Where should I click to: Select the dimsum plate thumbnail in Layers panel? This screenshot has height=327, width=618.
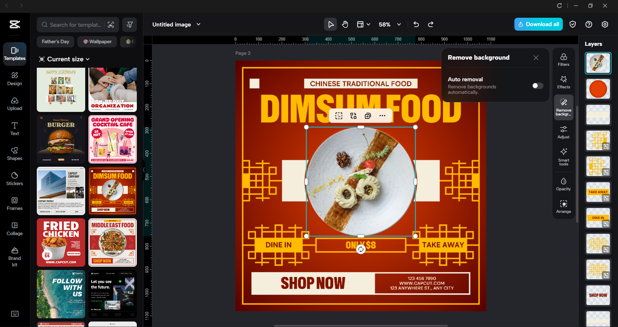(598, 63)
